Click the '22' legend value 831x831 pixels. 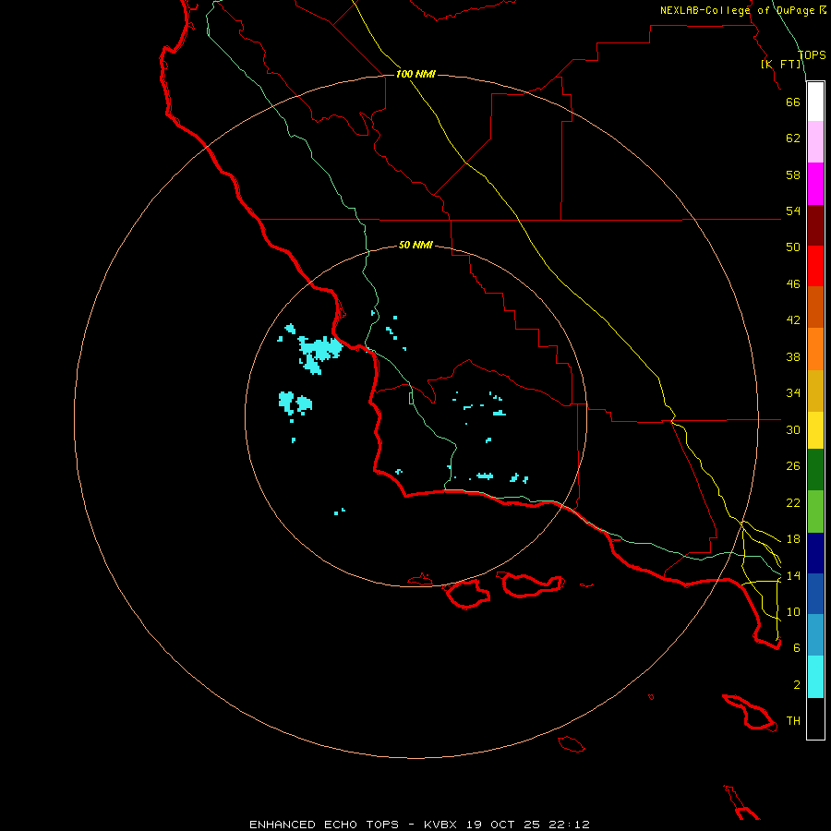tap(793, 503)
